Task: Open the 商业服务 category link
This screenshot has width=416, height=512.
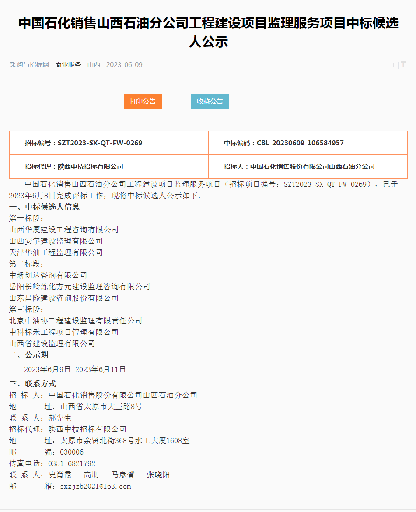Action: tap(68, 65)
